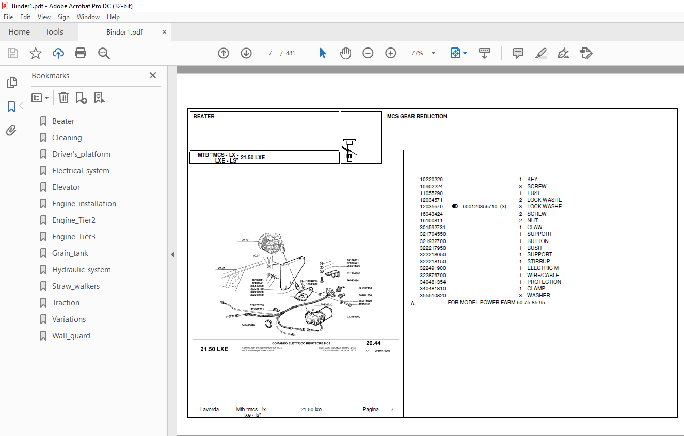The width and height of the screenshot is (684, 436).
Task: Find current bookmark icon
Action: click(x=100, y=98)
